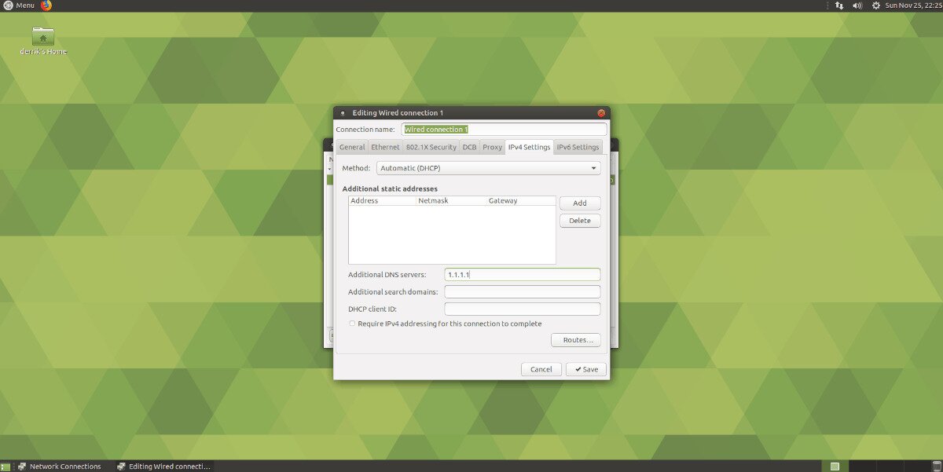Click the DHCP client ID field
Image resolution: width=943 pixels, height=472 pixels.
[x=523, y=309]
